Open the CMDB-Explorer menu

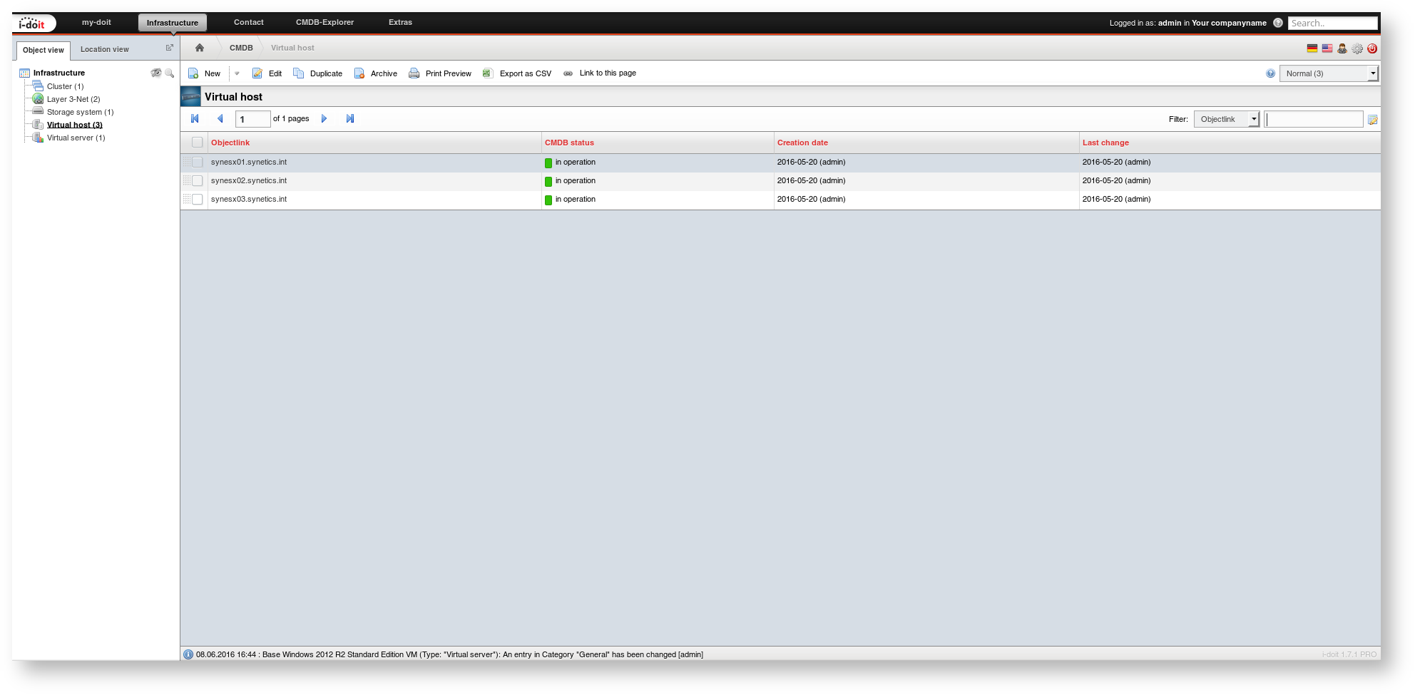point(325,22)
